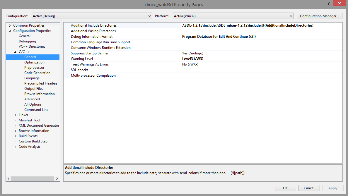The image size is (348, 196).
Task: Select the Warning Level property row
Action: (82, 59)
